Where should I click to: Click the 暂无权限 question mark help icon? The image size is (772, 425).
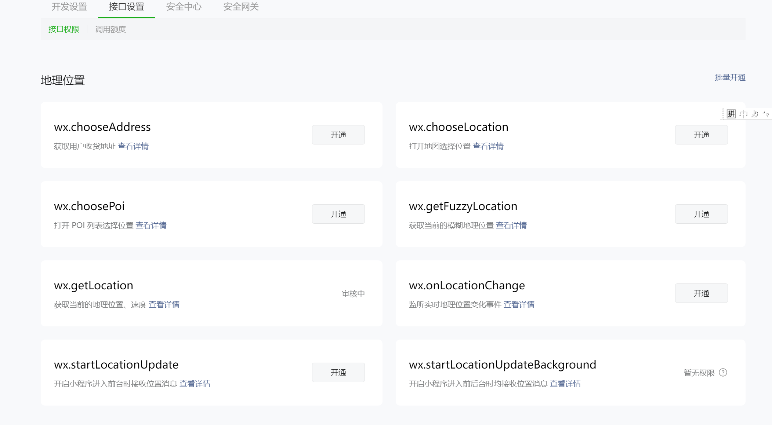coord(723,373)
